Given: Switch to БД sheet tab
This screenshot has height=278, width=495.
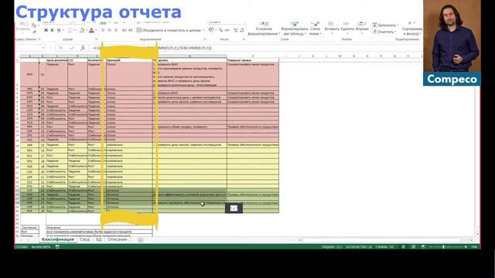Looking at the screenshot, I should pos(98,239).
